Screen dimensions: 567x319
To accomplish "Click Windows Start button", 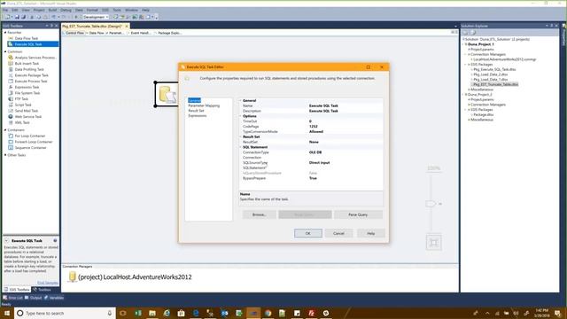I will pos(7,313).
